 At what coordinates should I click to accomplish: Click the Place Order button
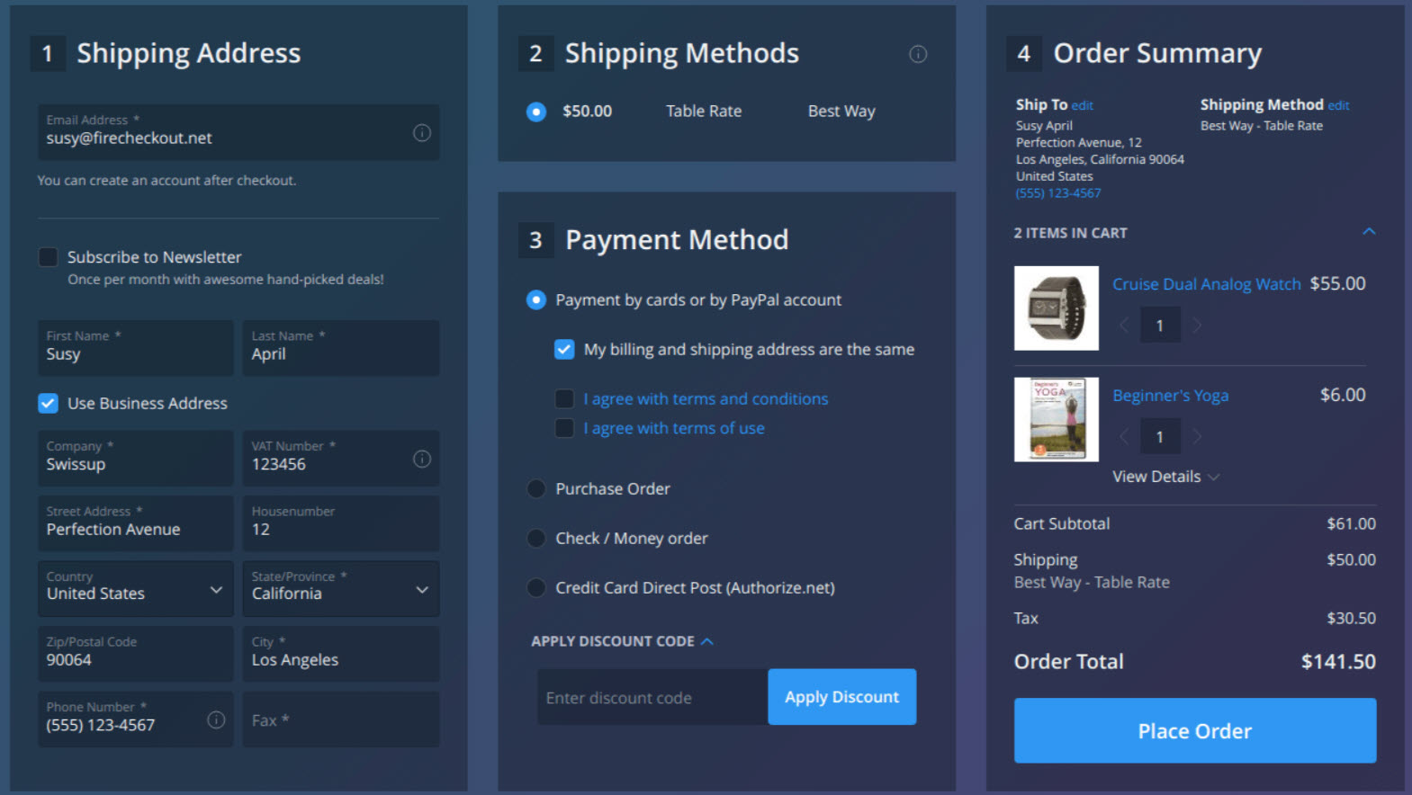point(1194,730)
